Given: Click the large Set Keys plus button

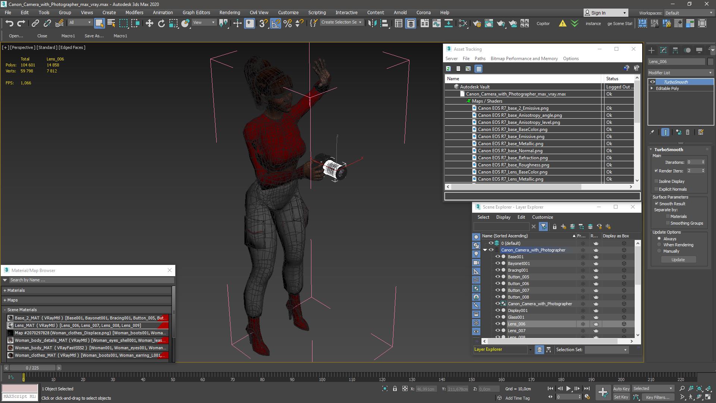Looking at the screenshot, I should coord(603,393).
